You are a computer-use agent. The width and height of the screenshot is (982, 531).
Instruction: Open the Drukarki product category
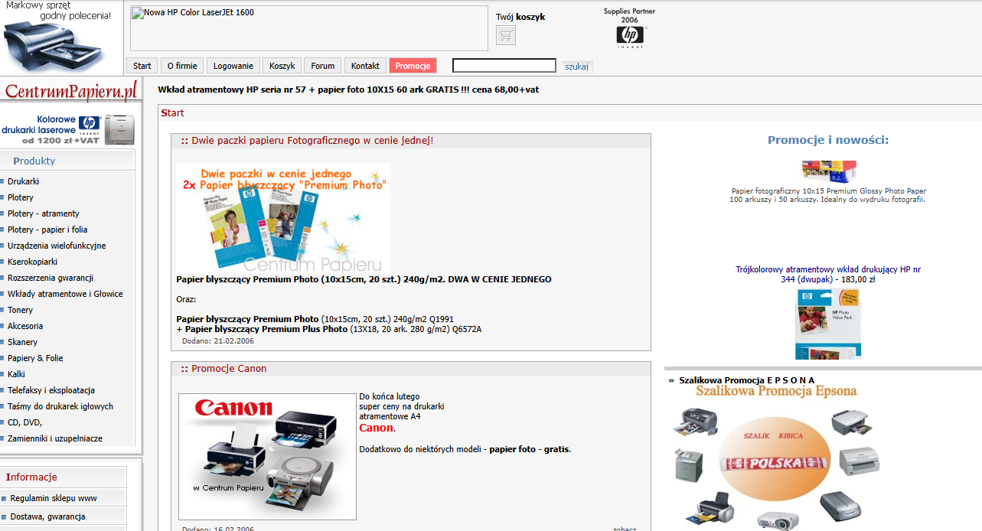(23, 181)
